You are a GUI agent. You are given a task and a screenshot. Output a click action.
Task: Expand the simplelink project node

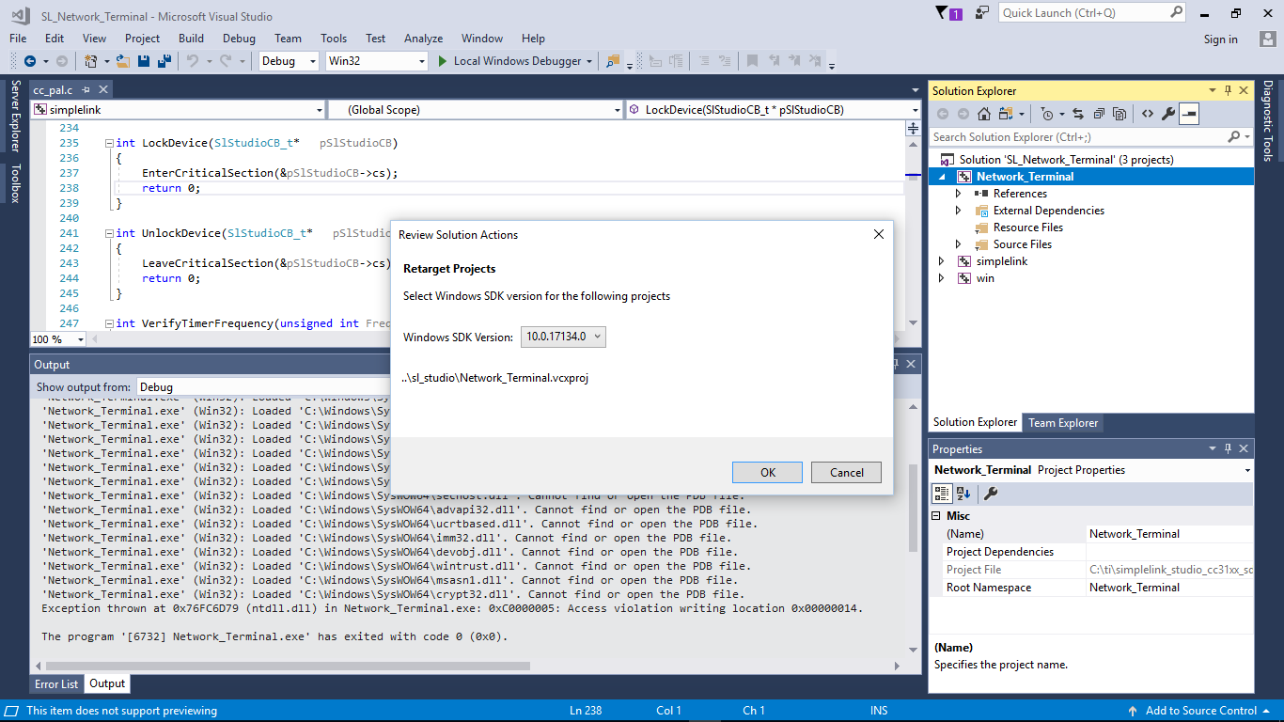pos(942,261)
